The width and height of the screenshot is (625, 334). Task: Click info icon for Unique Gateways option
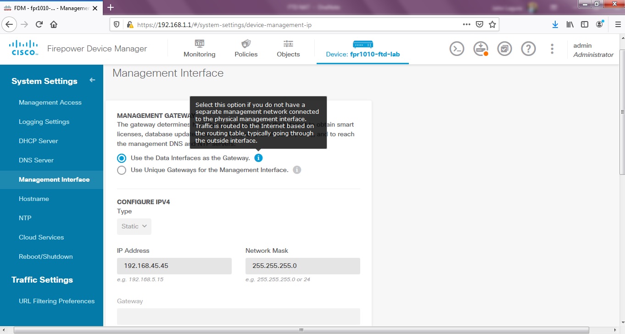coord(297,170)
